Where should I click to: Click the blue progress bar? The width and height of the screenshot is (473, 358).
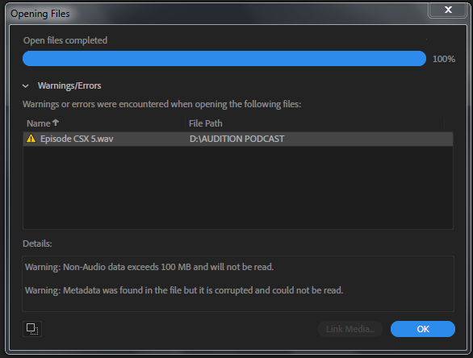[224, 59]
